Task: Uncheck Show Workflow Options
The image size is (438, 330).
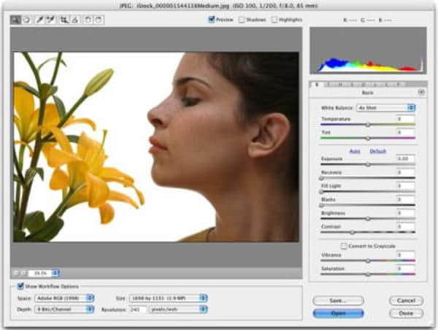Action: coord(20,286)
